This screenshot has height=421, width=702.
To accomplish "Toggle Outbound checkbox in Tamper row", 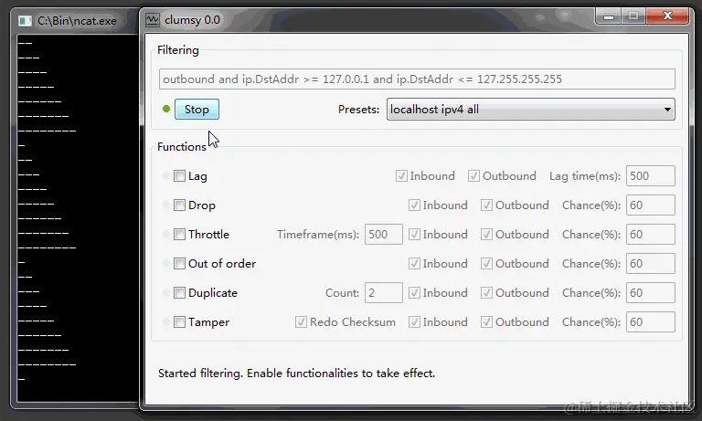I will click(x=486, y=321).
